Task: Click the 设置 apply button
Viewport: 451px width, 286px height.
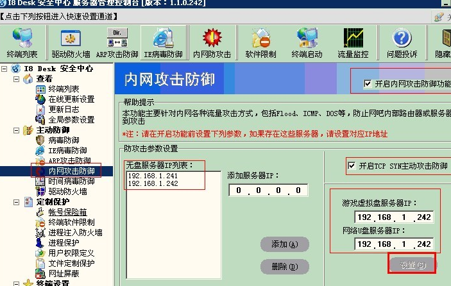Action: tap(413, 265)
